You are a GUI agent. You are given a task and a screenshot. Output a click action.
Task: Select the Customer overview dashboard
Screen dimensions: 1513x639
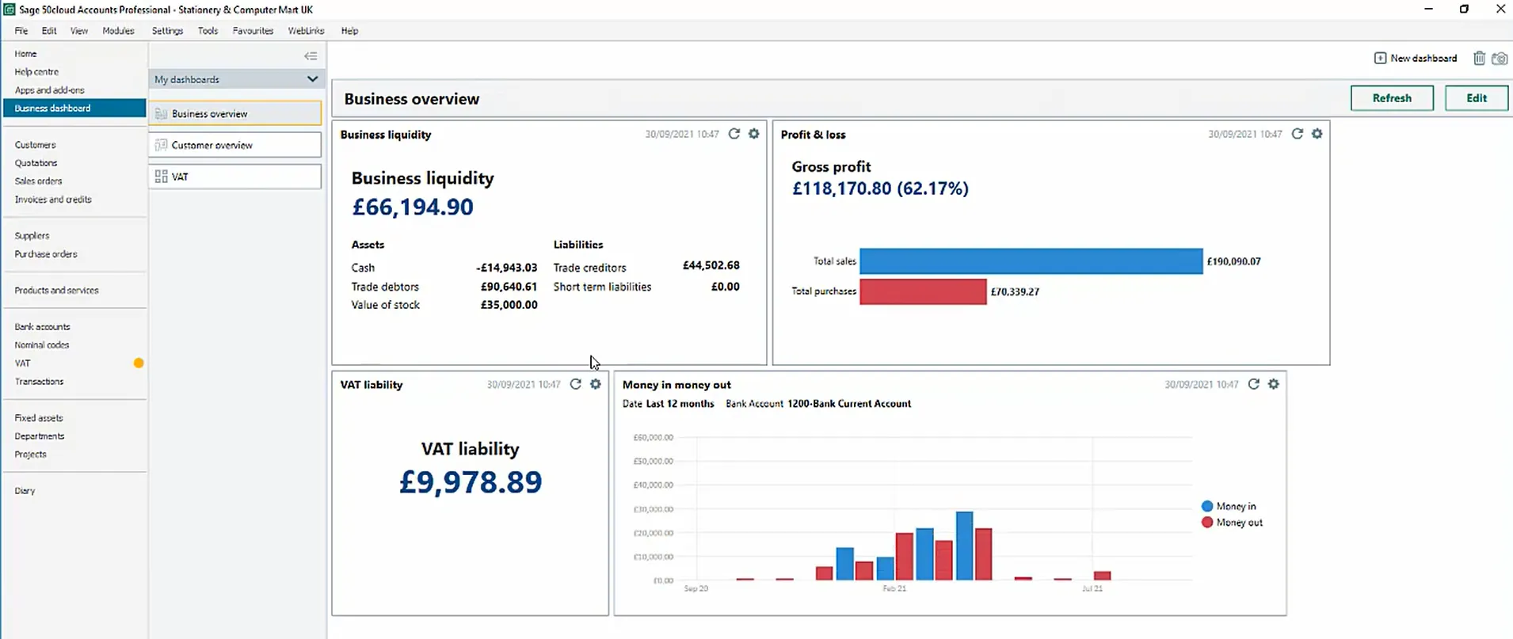(235, 145)
